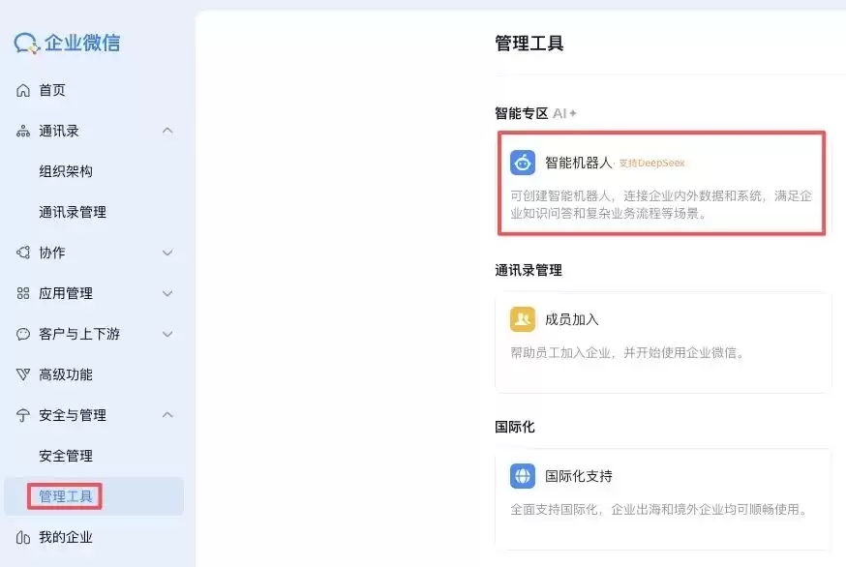Click the security icon beside 安全与管理
Viewport: 846px width, 567px height.
(x=24, y=415)
